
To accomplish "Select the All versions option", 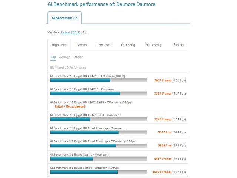I will point(85,32).
